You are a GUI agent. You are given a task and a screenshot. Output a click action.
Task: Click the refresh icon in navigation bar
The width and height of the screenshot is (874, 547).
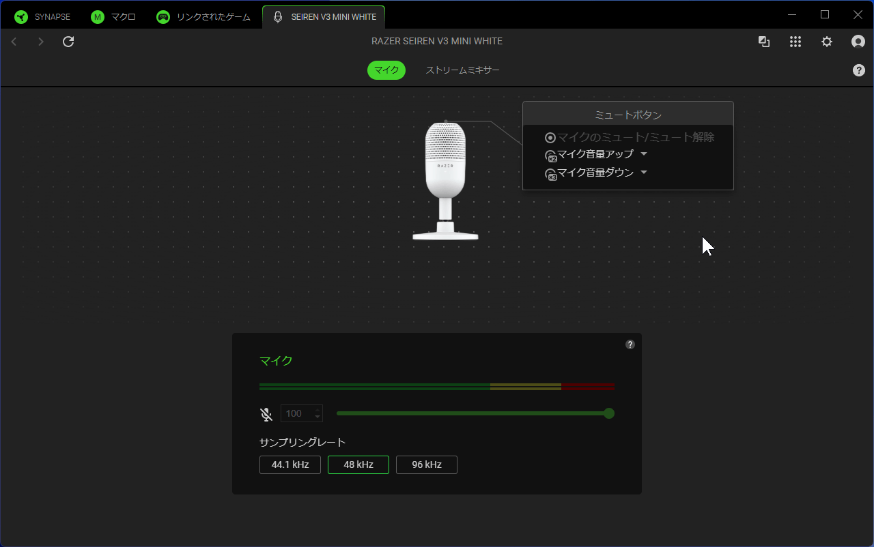click(68, 42)
